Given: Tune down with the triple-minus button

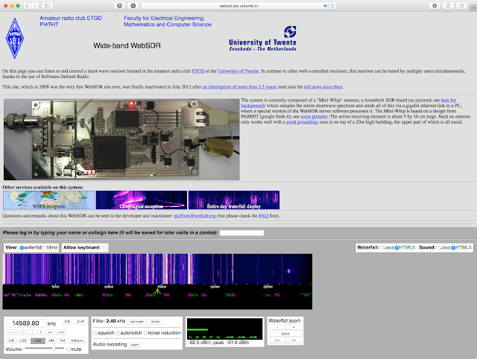Looking at the screenshot, I should (x=12, y=332).
